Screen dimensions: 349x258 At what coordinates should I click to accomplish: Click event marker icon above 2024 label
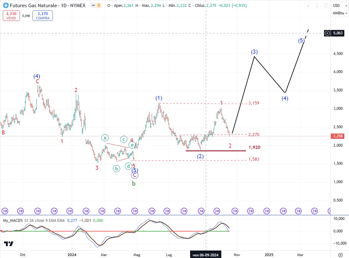pos(70,211)
